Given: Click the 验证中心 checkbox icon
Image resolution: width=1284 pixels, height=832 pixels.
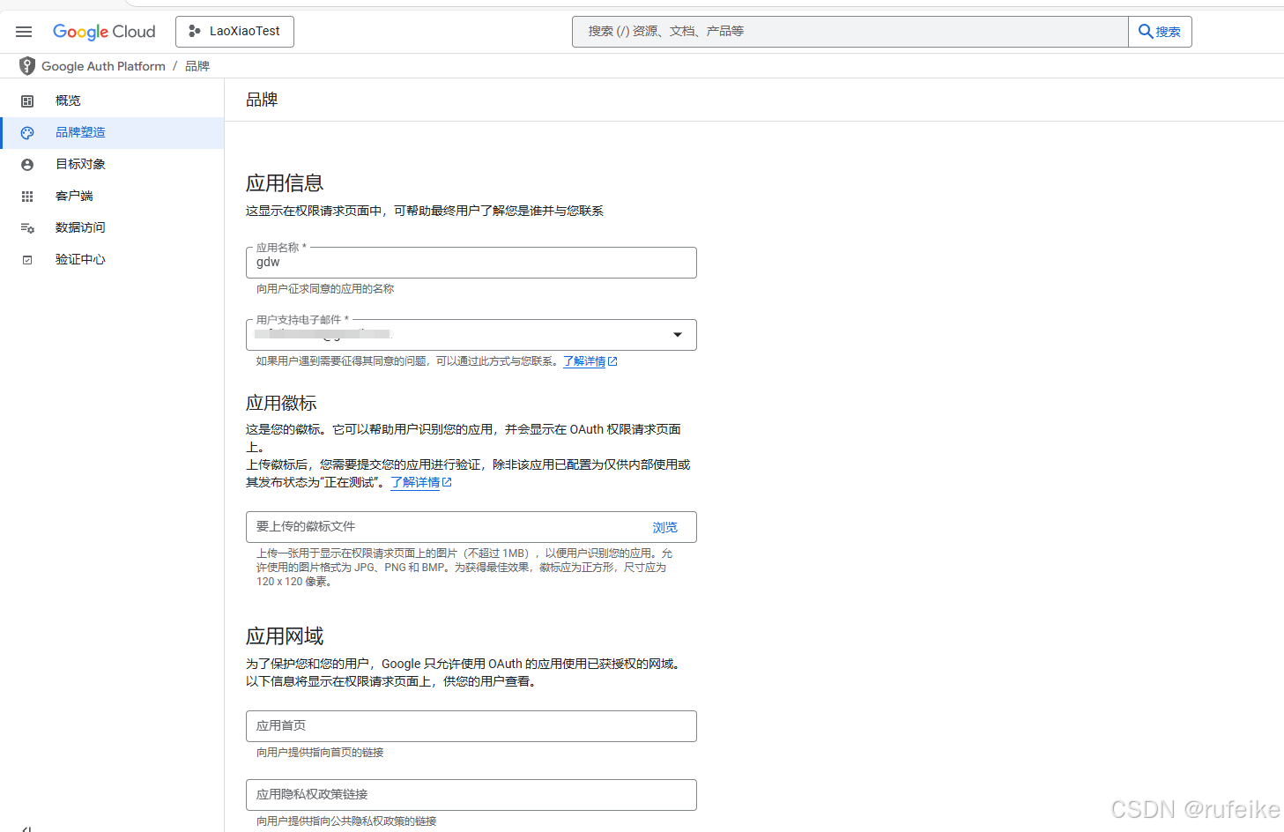Looking at the screenshot, I should coord(27,260).
